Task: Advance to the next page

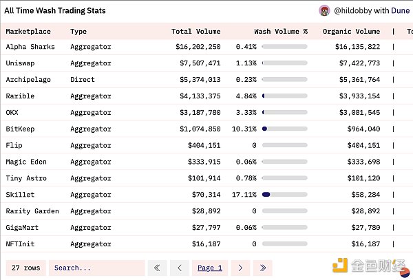Action: pos(240,268)
